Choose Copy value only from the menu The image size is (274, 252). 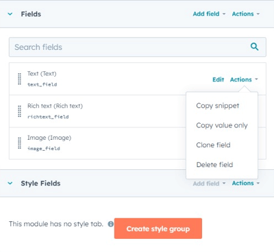(222, 125)
